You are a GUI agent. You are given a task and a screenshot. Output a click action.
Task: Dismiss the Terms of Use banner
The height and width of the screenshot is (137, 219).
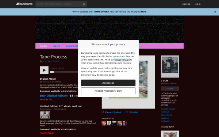[215, 12]
